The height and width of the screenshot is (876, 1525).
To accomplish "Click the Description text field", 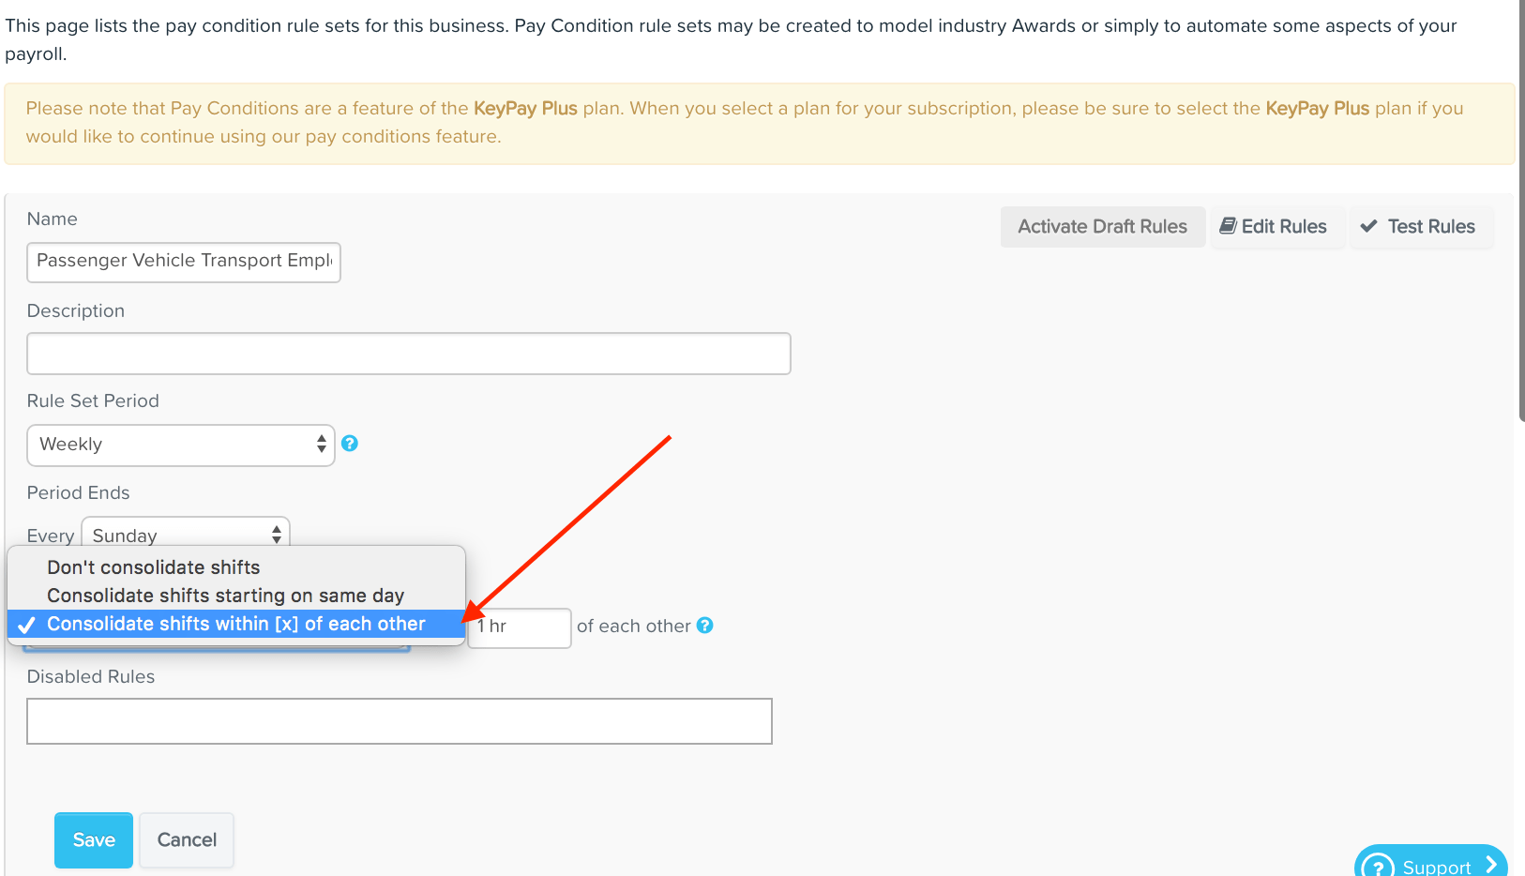I will (x=409, y=354).
